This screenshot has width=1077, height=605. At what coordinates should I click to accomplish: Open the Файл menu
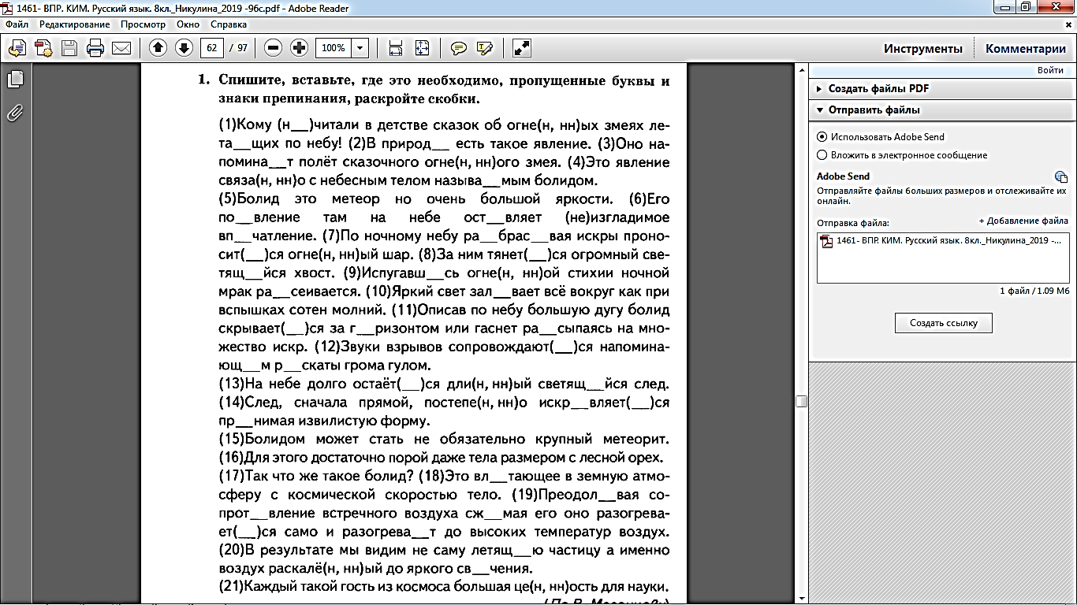(16, 24)
